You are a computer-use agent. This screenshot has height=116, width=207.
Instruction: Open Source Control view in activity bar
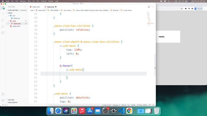pyautogui.click(x=3, y=20)
